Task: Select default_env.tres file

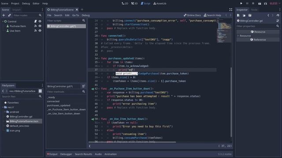Action: coord(19,126)
